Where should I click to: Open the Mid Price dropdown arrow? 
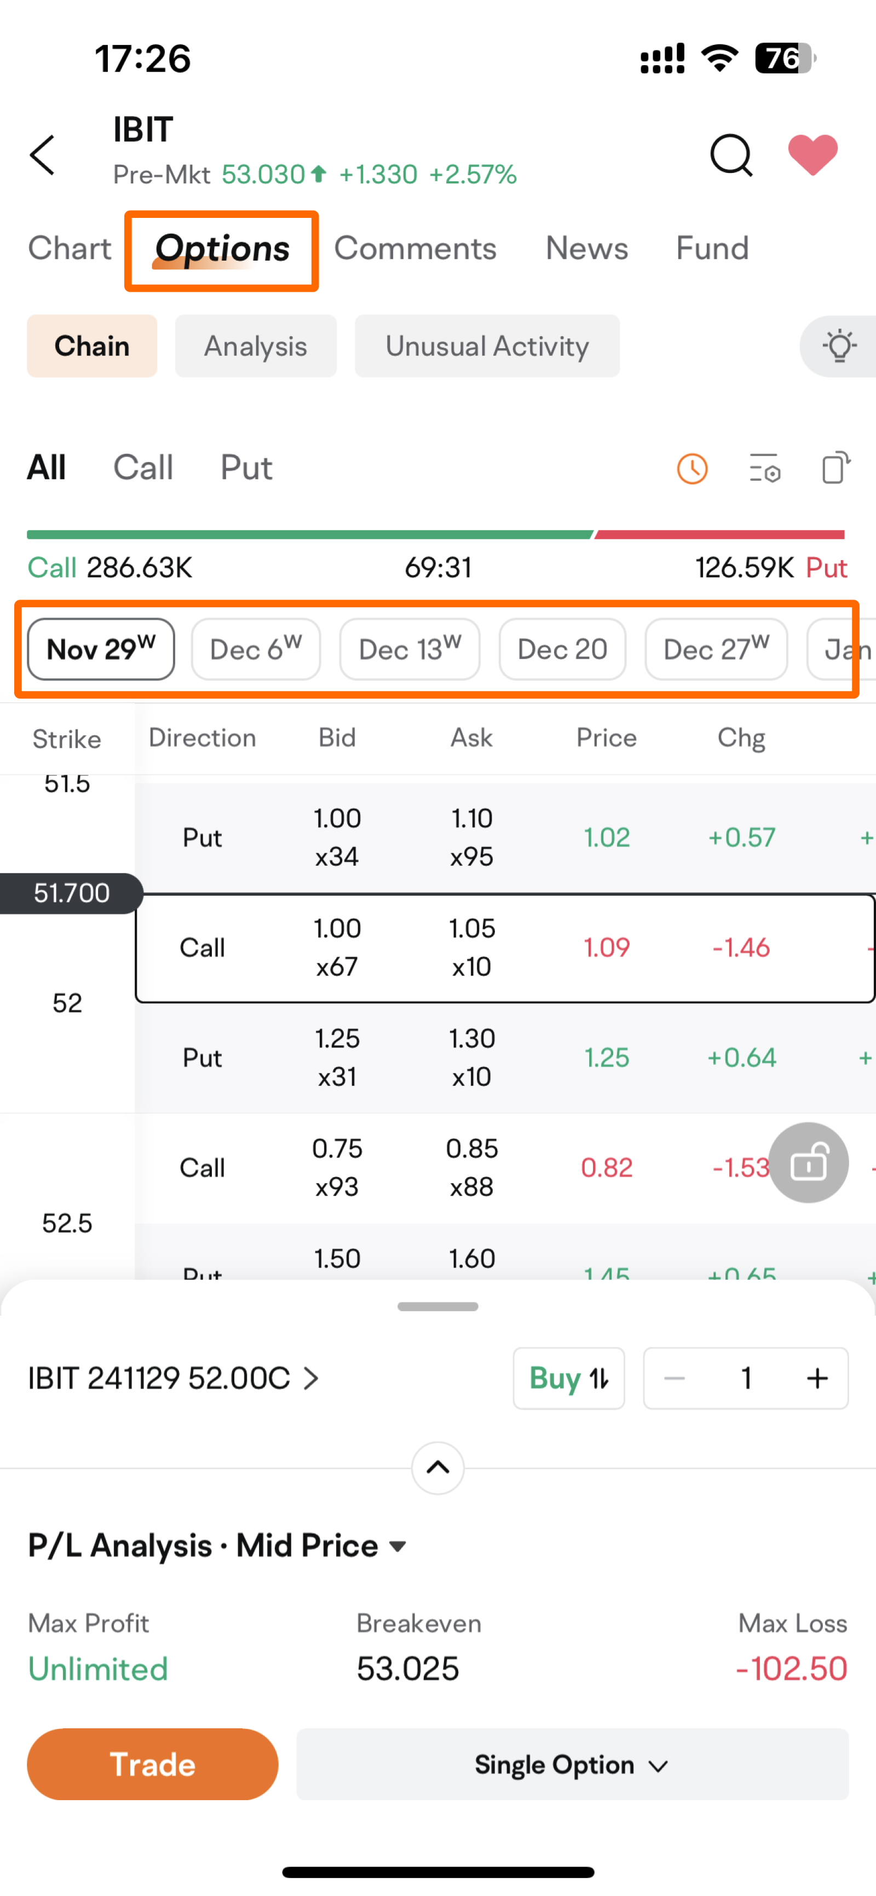pos(397,1546)
